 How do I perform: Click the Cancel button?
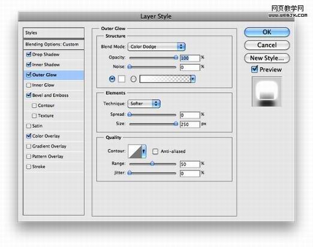(x=267, y=45)
